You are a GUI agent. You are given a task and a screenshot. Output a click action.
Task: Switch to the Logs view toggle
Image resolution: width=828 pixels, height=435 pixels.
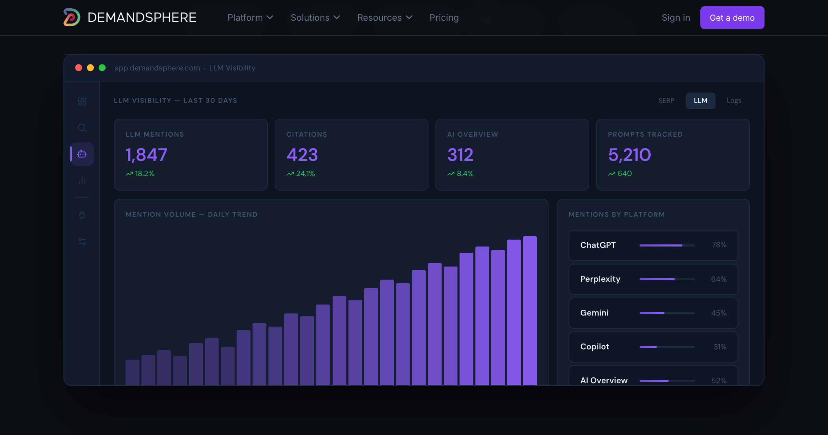[734, 100]
